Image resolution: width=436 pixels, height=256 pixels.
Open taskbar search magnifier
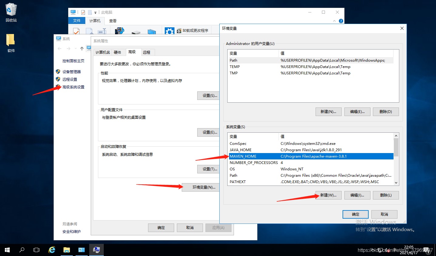click(x=22, y=250)
